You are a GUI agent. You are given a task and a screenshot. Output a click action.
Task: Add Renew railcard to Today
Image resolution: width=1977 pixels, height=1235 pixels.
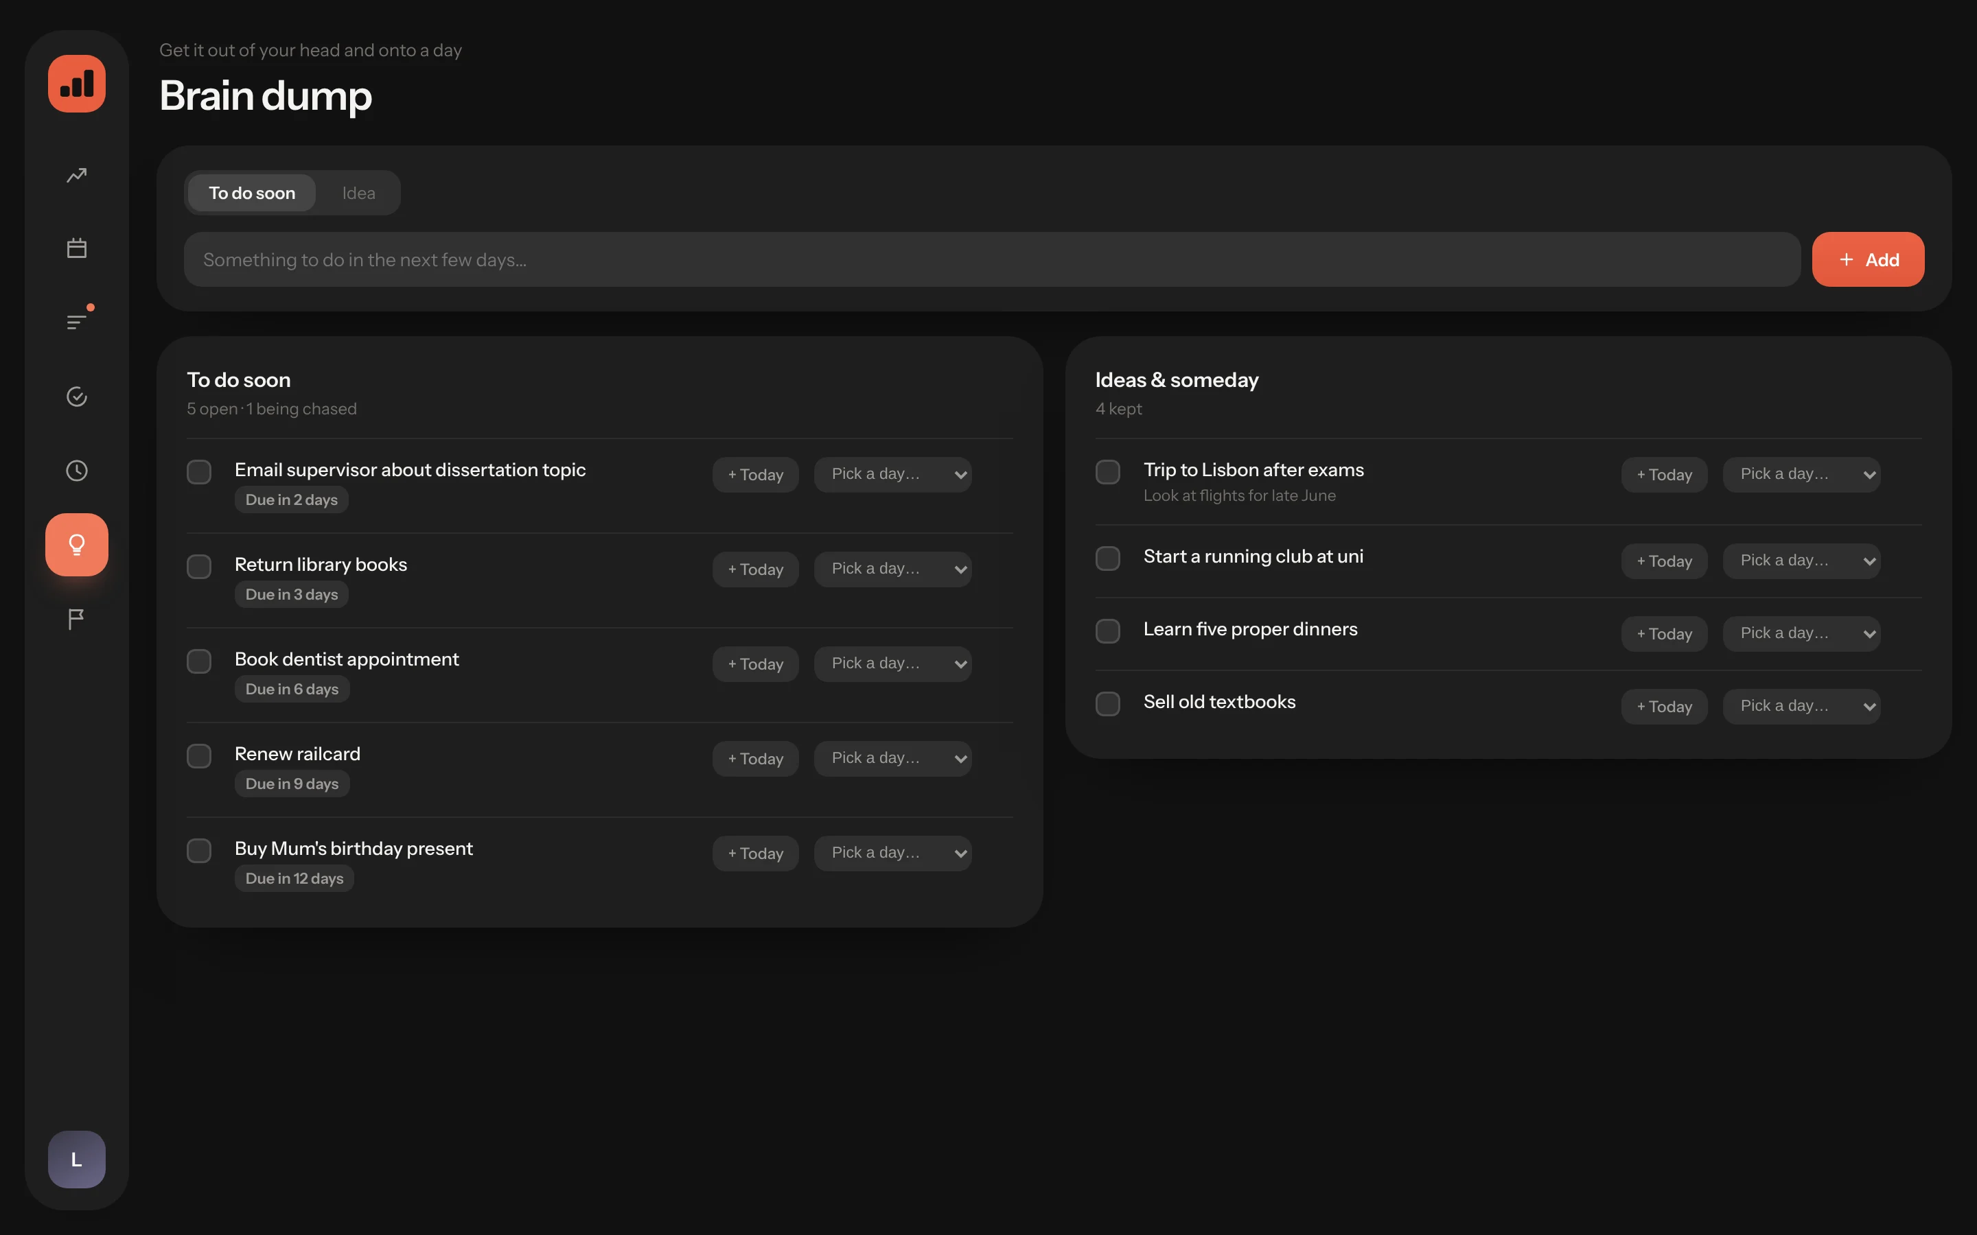(x=756, y=759)
